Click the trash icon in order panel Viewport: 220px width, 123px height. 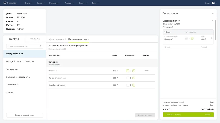coord(213,13)
